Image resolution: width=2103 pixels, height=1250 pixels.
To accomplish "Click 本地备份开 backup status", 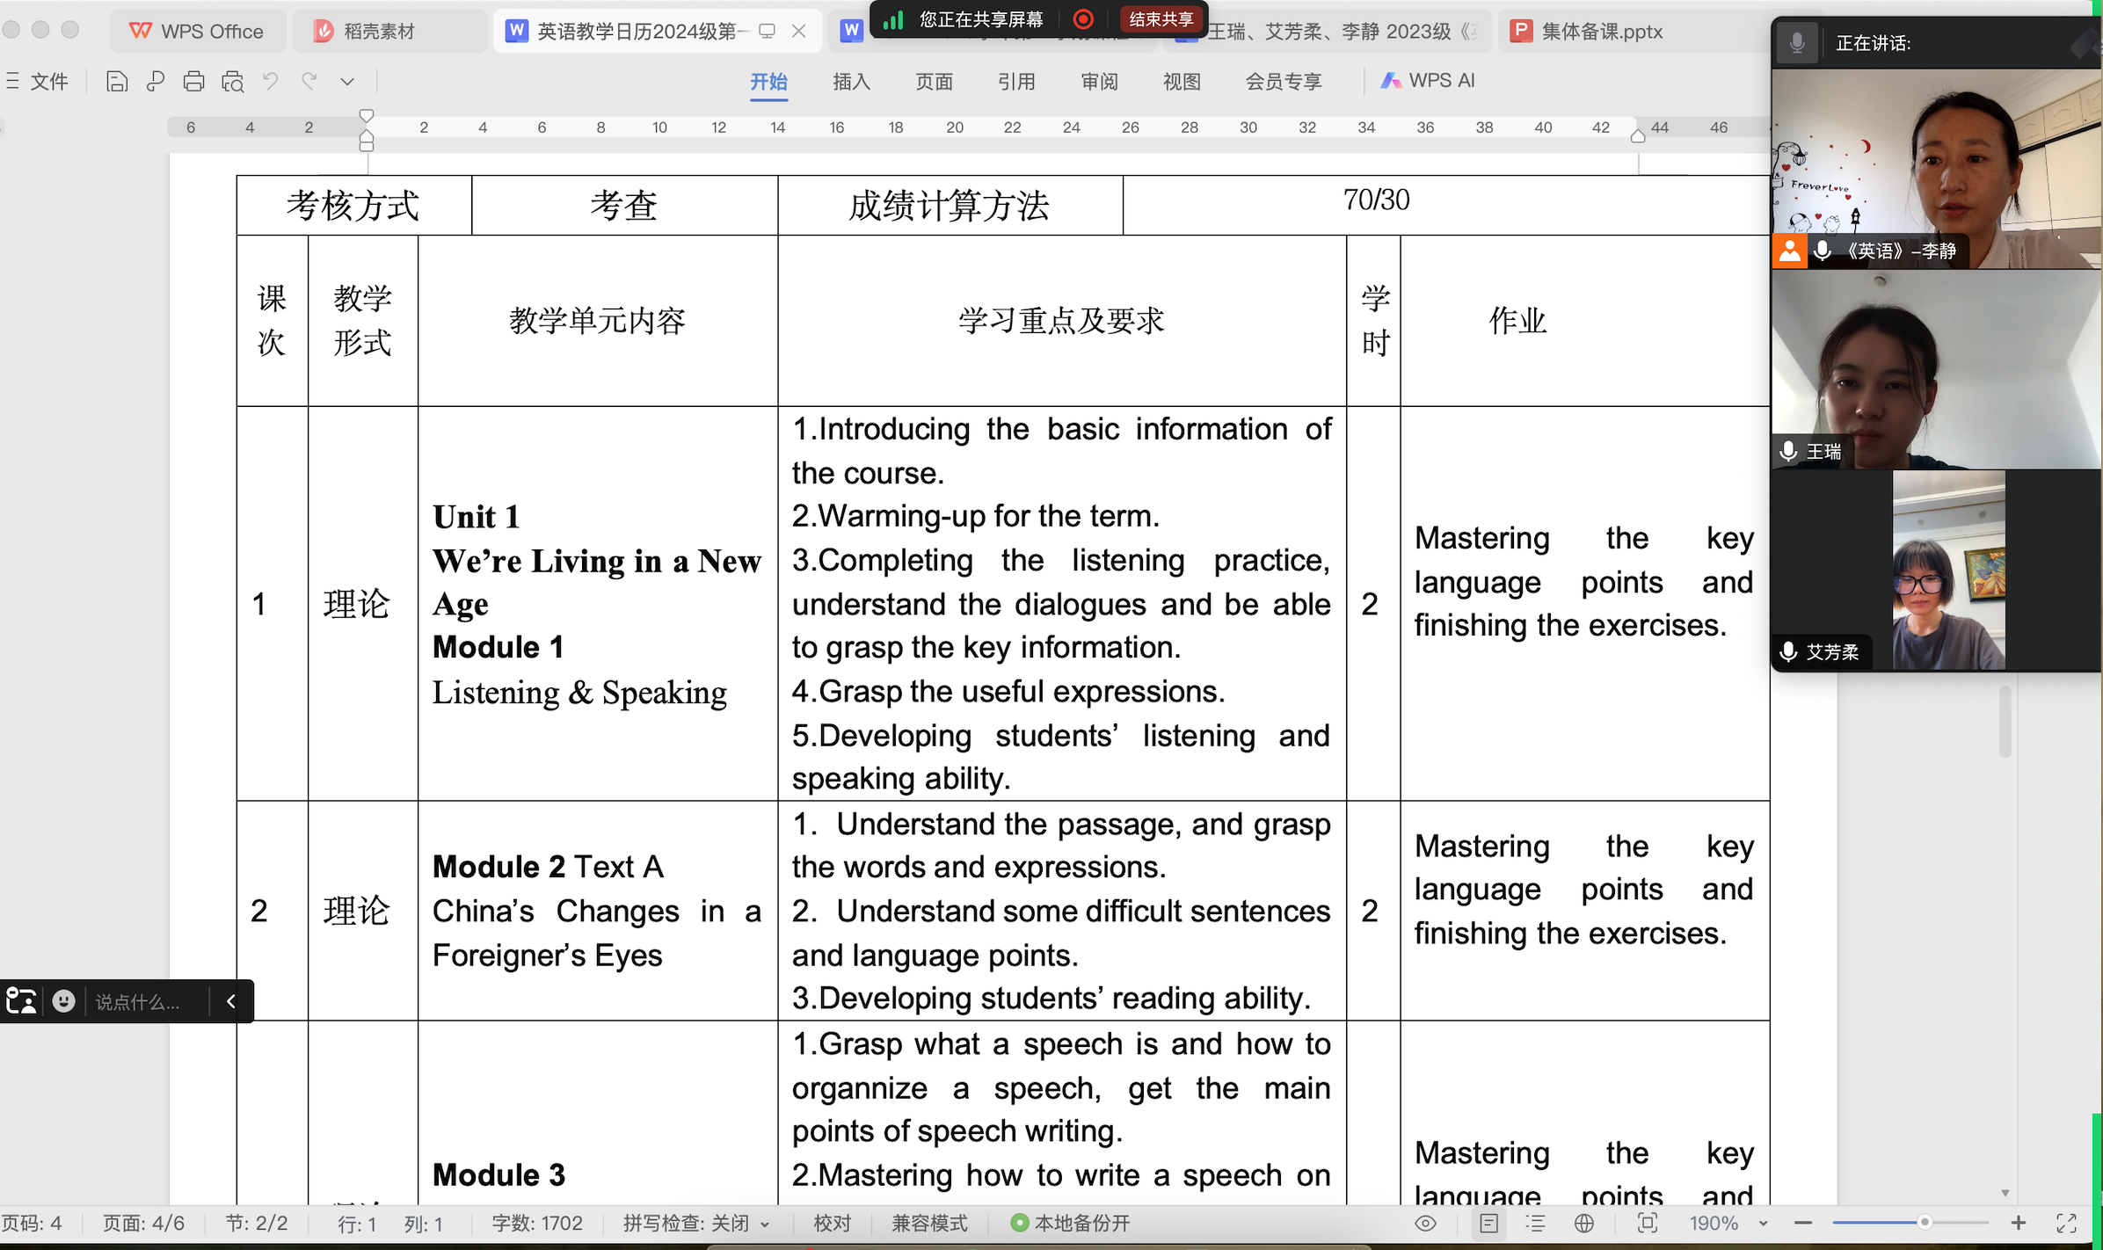I will [1070, 1224].
